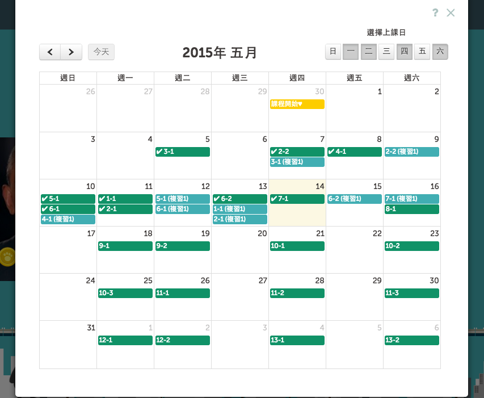Go to the previous month with the left arrow
The height and width of the screenshot is (398, 484).
click(49, 52)
